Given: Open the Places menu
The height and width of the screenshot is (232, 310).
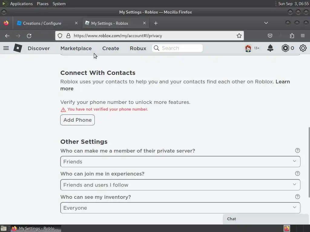Looking at the screenshot, I should click(x=43, y=4).
